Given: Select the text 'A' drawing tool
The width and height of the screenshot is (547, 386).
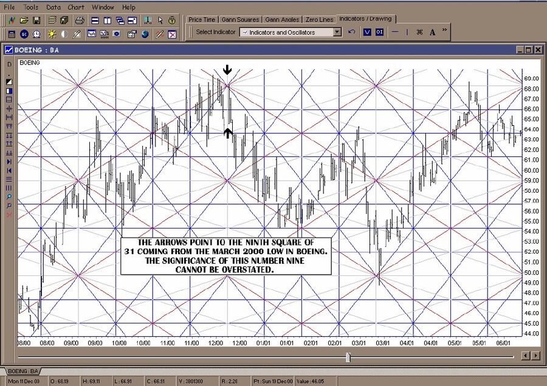Looking at the screenshot, I should click(432, 32).
